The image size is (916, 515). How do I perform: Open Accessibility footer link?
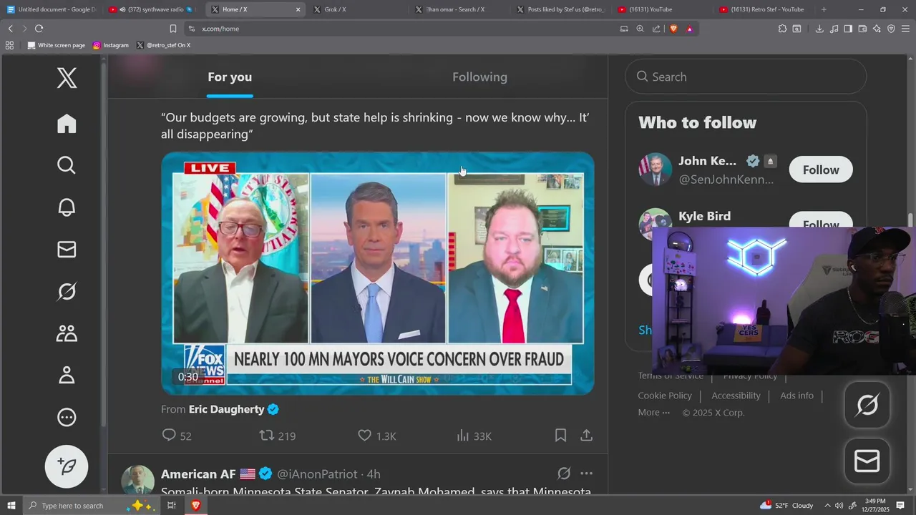point(736,396)
